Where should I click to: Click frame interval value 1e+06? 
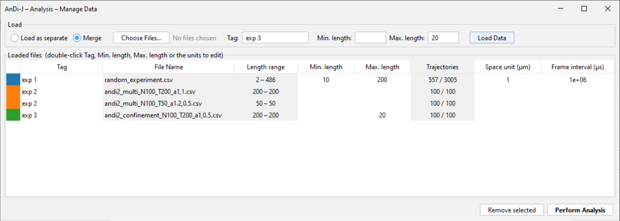[578, 80]
